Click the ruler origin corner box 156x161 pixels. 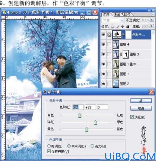[4, 17]
